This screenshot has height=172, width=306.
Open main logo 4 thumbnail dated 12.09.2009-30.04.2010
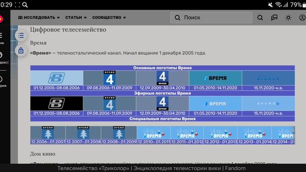tap(163, 78)
